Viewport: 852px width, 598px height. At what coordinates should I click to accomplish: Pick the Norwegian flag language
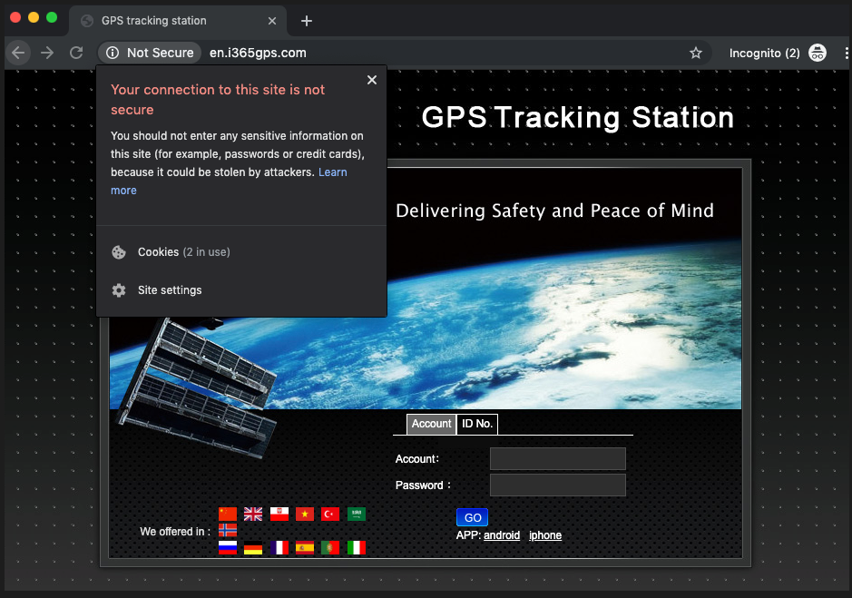tap(228, 530)
